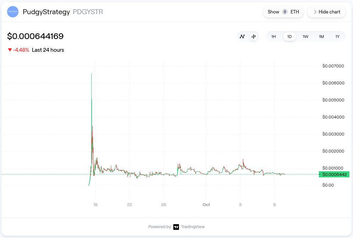Show price in ETH
353x238 pixels.
[x=283, y=12]
